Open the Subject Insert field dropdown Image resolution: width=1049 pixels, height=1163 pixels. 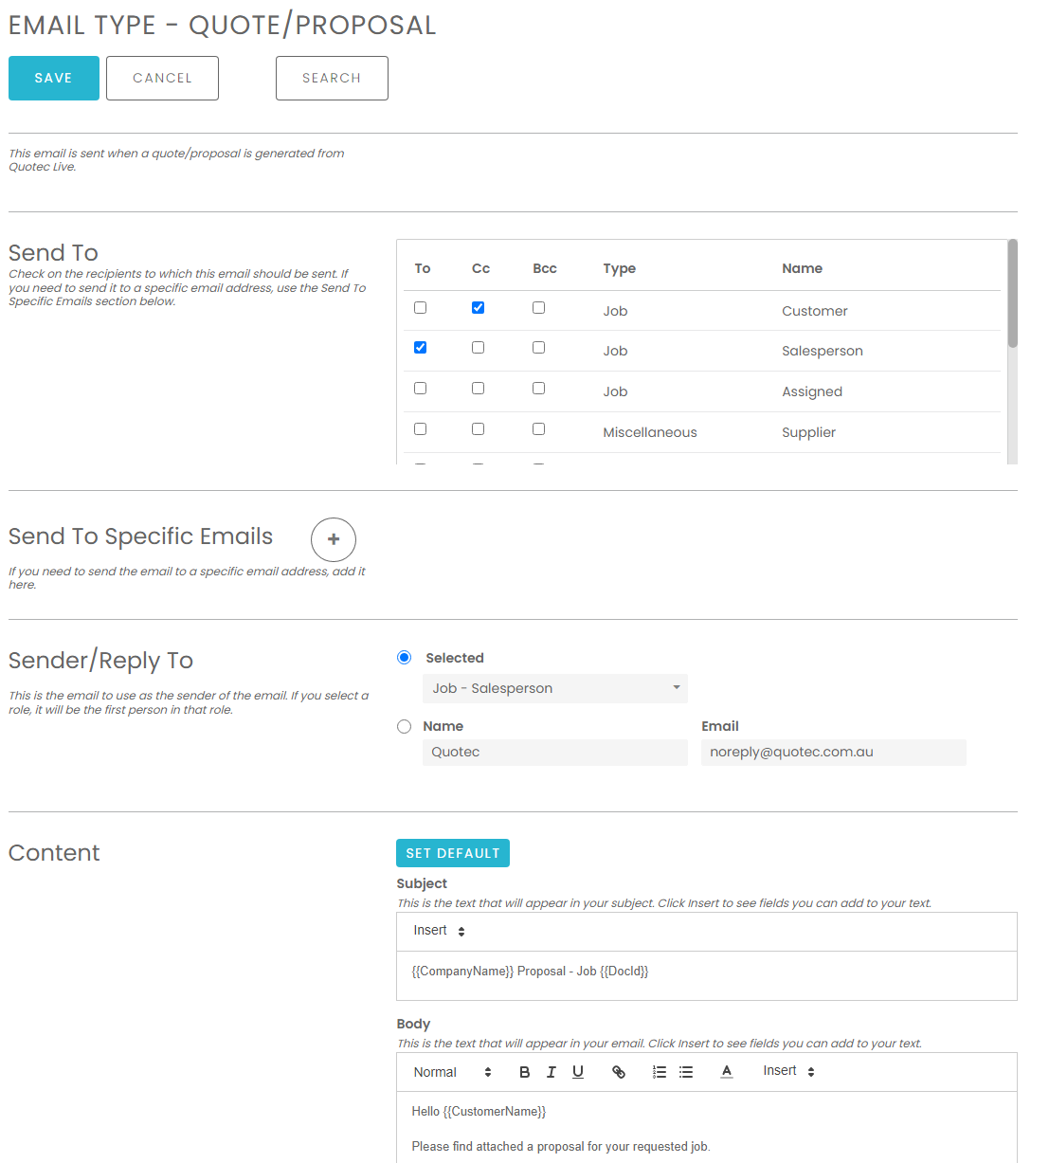439,931
